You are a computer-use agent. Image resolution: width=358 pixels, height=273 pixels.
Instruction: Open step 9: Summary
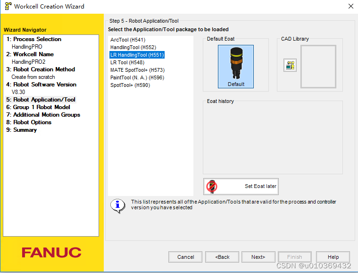22,129
